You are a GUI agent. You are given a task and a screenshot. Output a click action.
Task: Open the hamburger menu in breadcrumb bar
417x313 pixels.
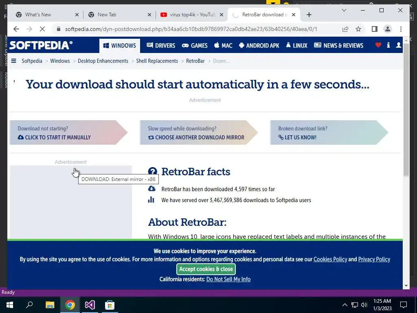point(13,61)
